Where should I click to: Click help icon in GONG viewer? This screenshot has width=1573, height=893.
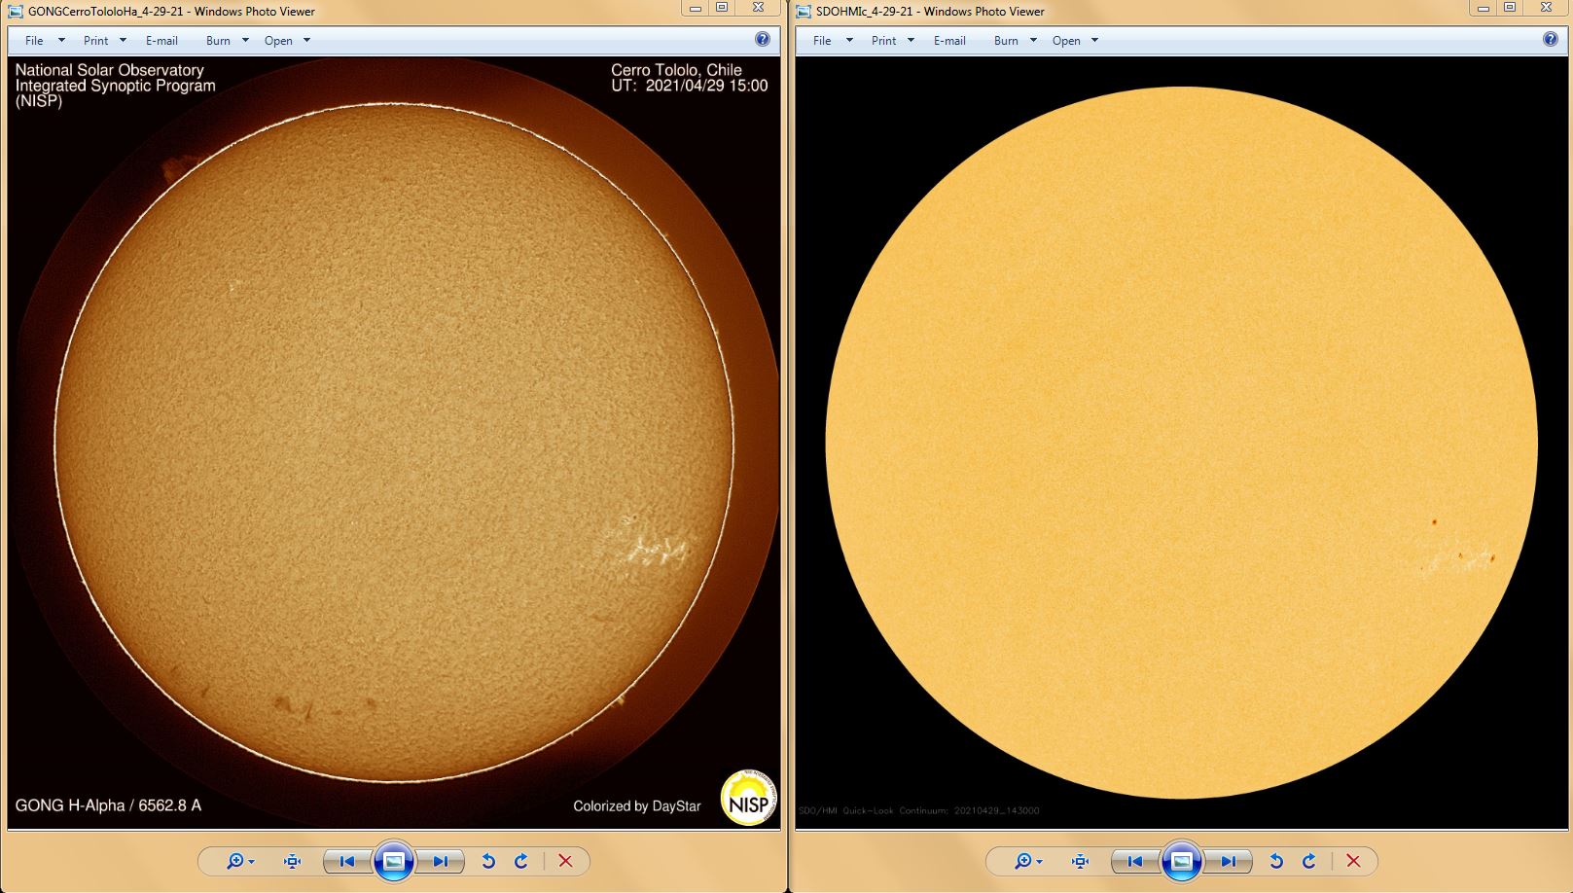pyautogui.click(x=763, y=40)
